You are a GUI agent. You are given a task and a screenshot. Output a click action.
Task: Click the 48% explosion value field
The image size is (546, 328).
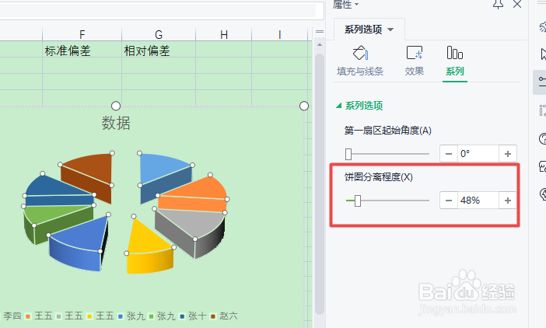point(478,201)
